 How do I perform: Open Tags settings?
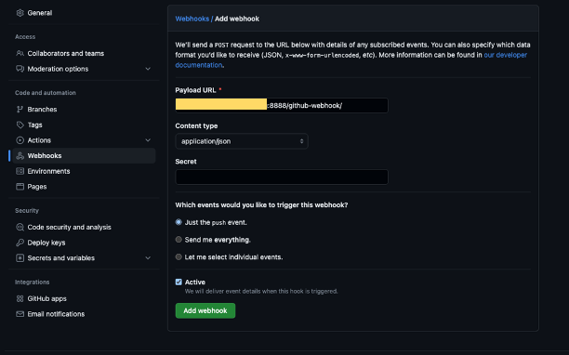click(x=34, y=125)
